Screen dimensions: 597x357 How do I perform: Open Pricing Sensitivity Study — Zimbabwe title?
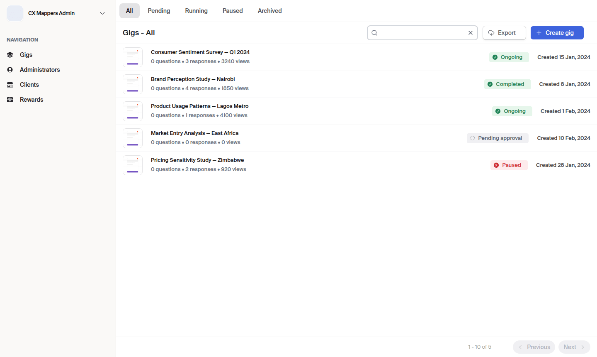point(197,160)
